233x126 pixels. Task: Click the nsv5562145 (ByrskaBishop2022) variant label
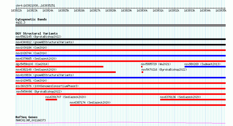pos(38,37)
